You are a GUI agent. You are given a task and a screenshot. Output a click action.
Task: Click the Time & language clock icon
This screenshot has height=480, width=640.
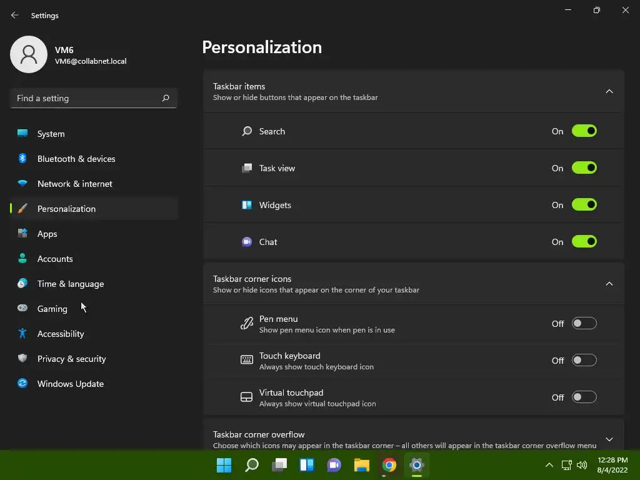click(x=22, y=283)
